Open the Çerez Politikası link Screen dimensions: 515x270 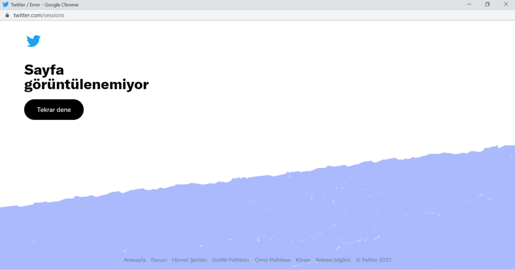[273, 260]
